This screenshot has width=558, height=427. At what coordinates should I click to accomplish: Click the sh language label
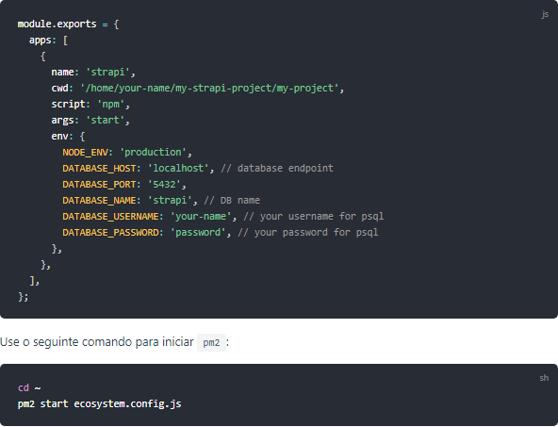tap(544, 378)
